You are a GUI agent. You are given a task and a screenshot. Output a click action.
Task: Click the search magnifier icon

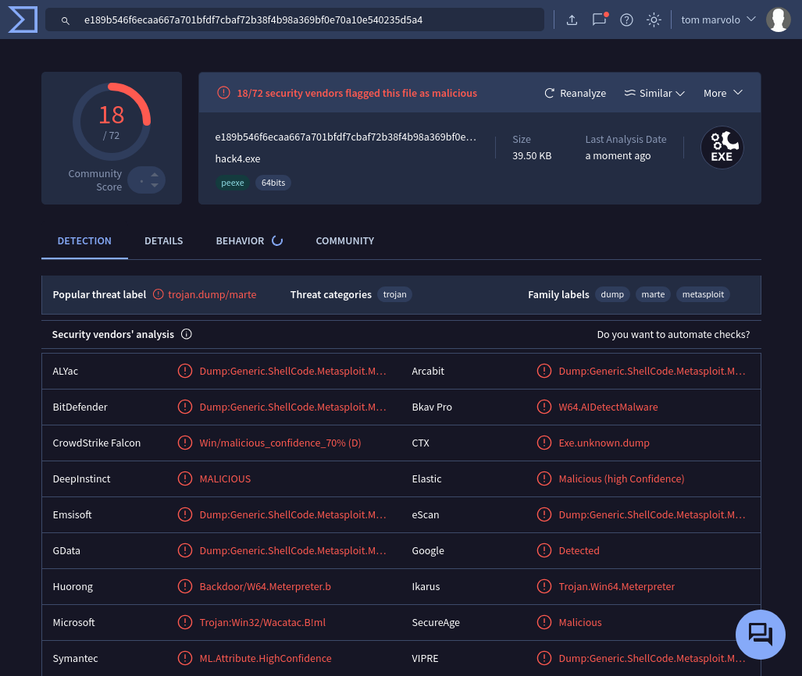coord(66,20)
